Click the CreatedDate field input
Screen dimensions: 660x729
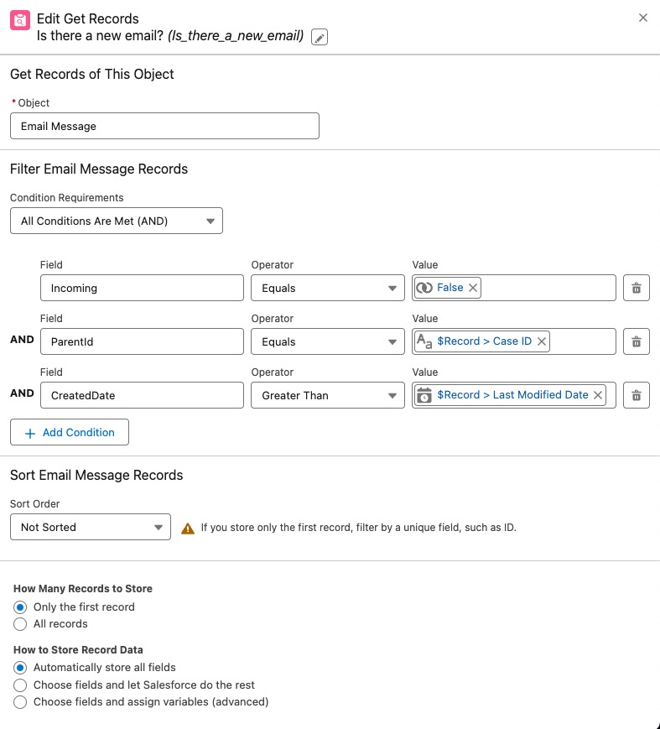(x=142, y=395)
